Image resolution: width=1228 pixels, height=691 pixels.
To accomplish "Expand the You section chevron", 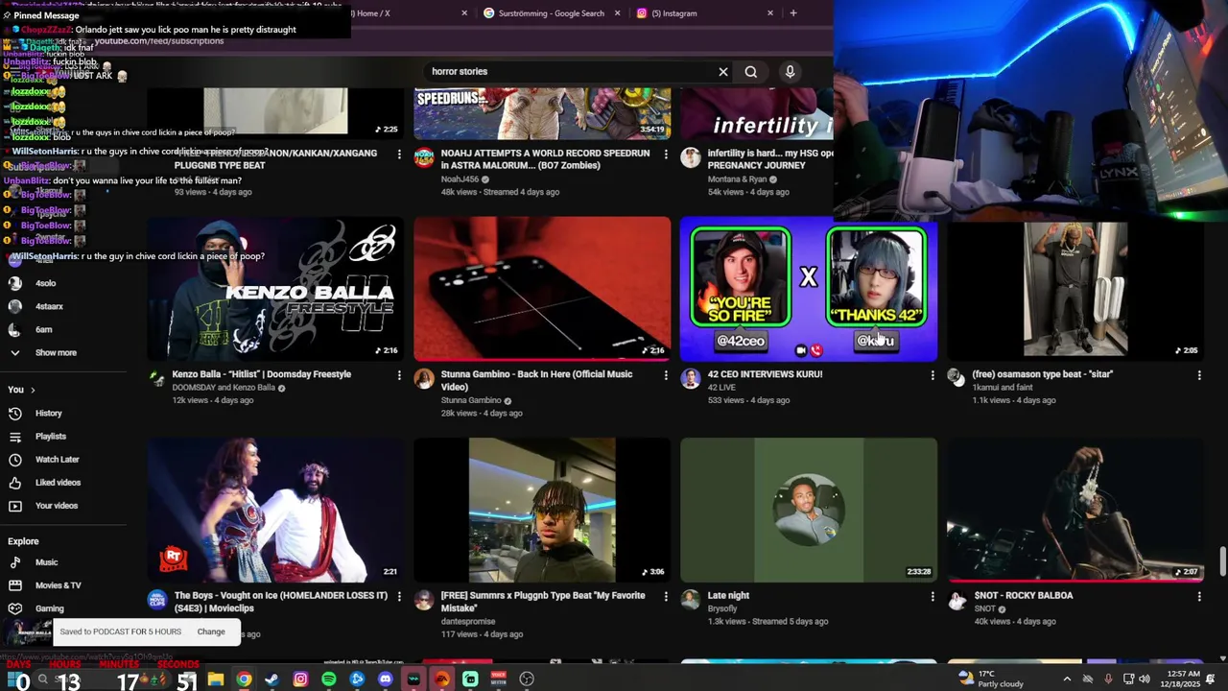I will point(33,390).
